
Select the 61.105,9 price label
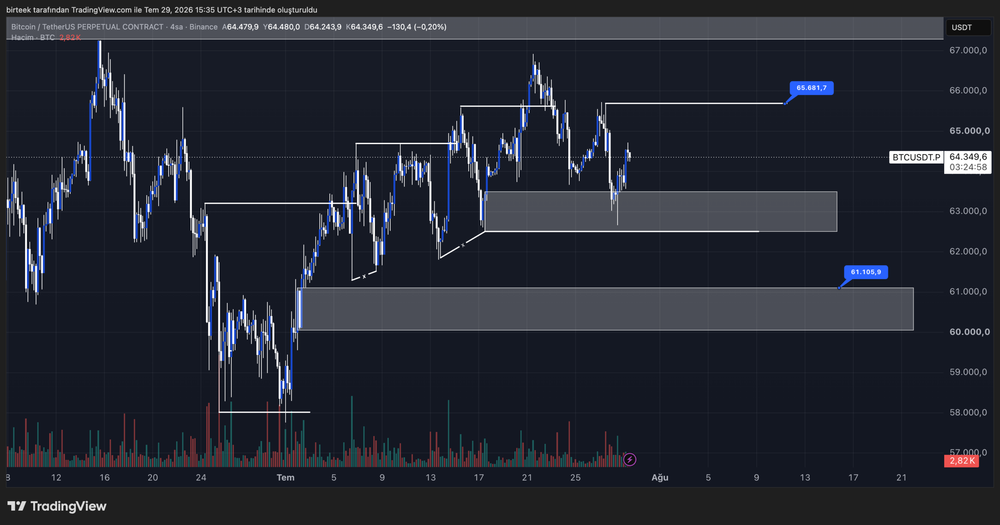point(866,272)
